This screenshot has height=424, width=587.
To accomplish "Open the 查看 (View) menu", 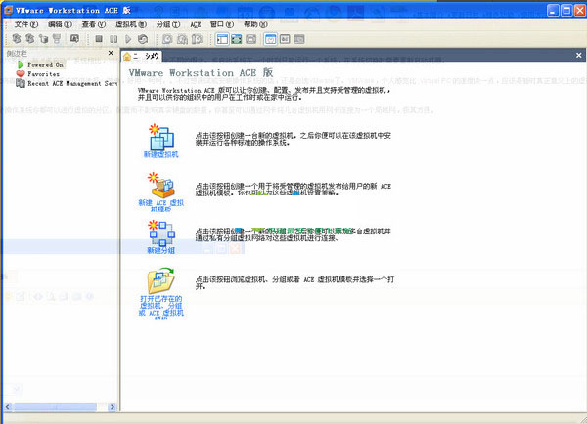I will (x=94, y=24).
